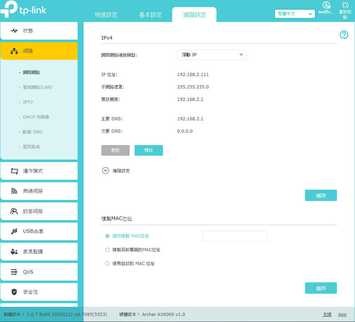Viewport: 355px width, 322px height.
Task: Expand the 進階設定 section arrow
Action: point(106,171)
